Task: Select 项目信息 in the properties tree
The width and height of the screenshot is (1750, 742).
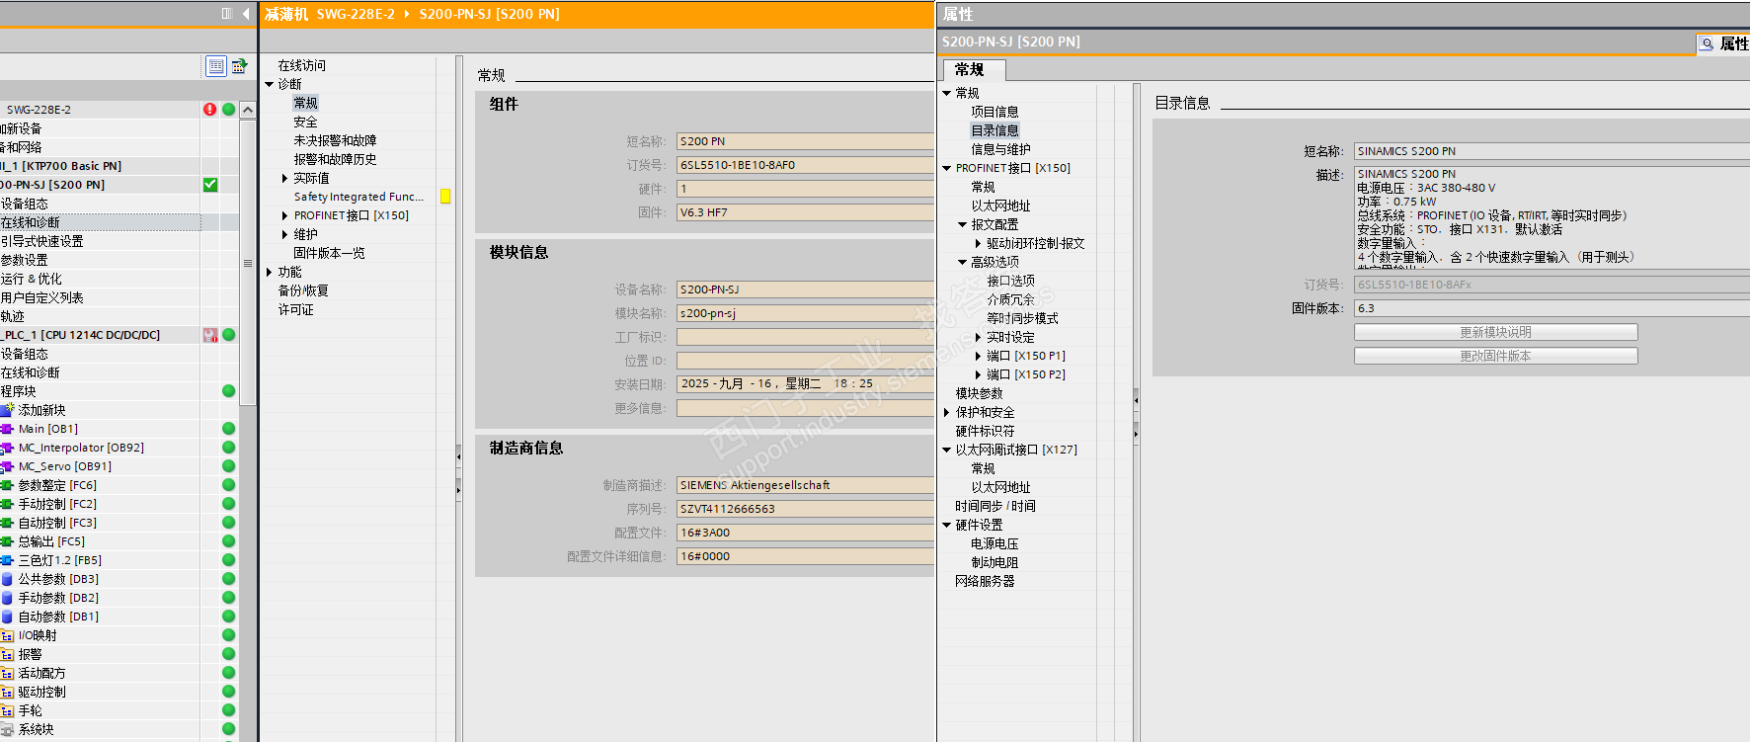Action: tap(994, 112)
